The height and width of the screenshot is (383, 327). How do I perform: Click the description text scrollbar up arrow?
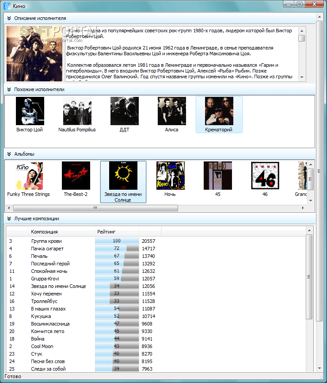click(x=302, y=31)
